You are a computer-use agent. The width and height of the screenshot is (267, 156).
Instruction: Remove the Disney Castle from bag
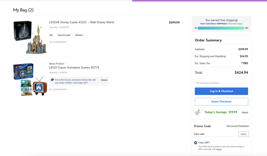pos(79,35)
